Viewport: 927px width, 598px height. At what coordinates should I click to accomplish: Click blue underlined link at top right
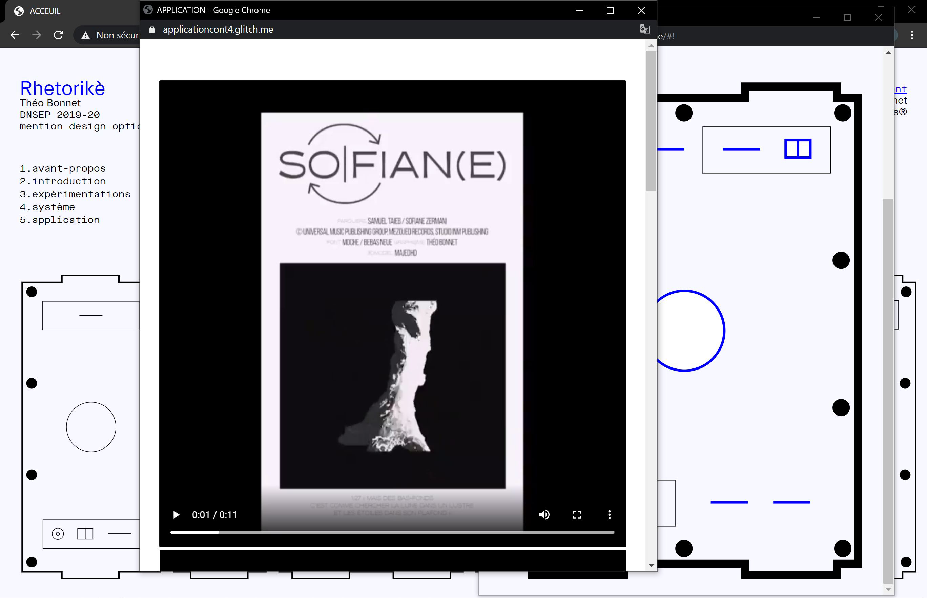[900, 89]
